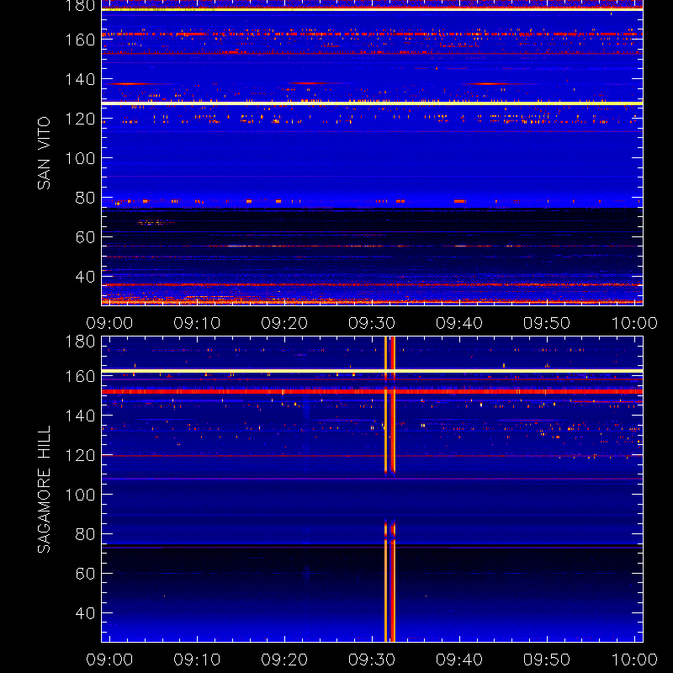
Task: Pick the 40 label on Sagamore Hill axis
Action: 86,613
